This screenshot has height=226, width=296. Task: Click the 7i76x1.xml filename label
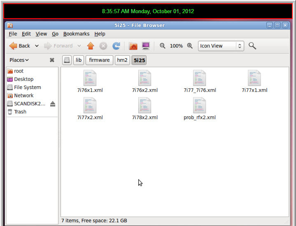[90, 90]
